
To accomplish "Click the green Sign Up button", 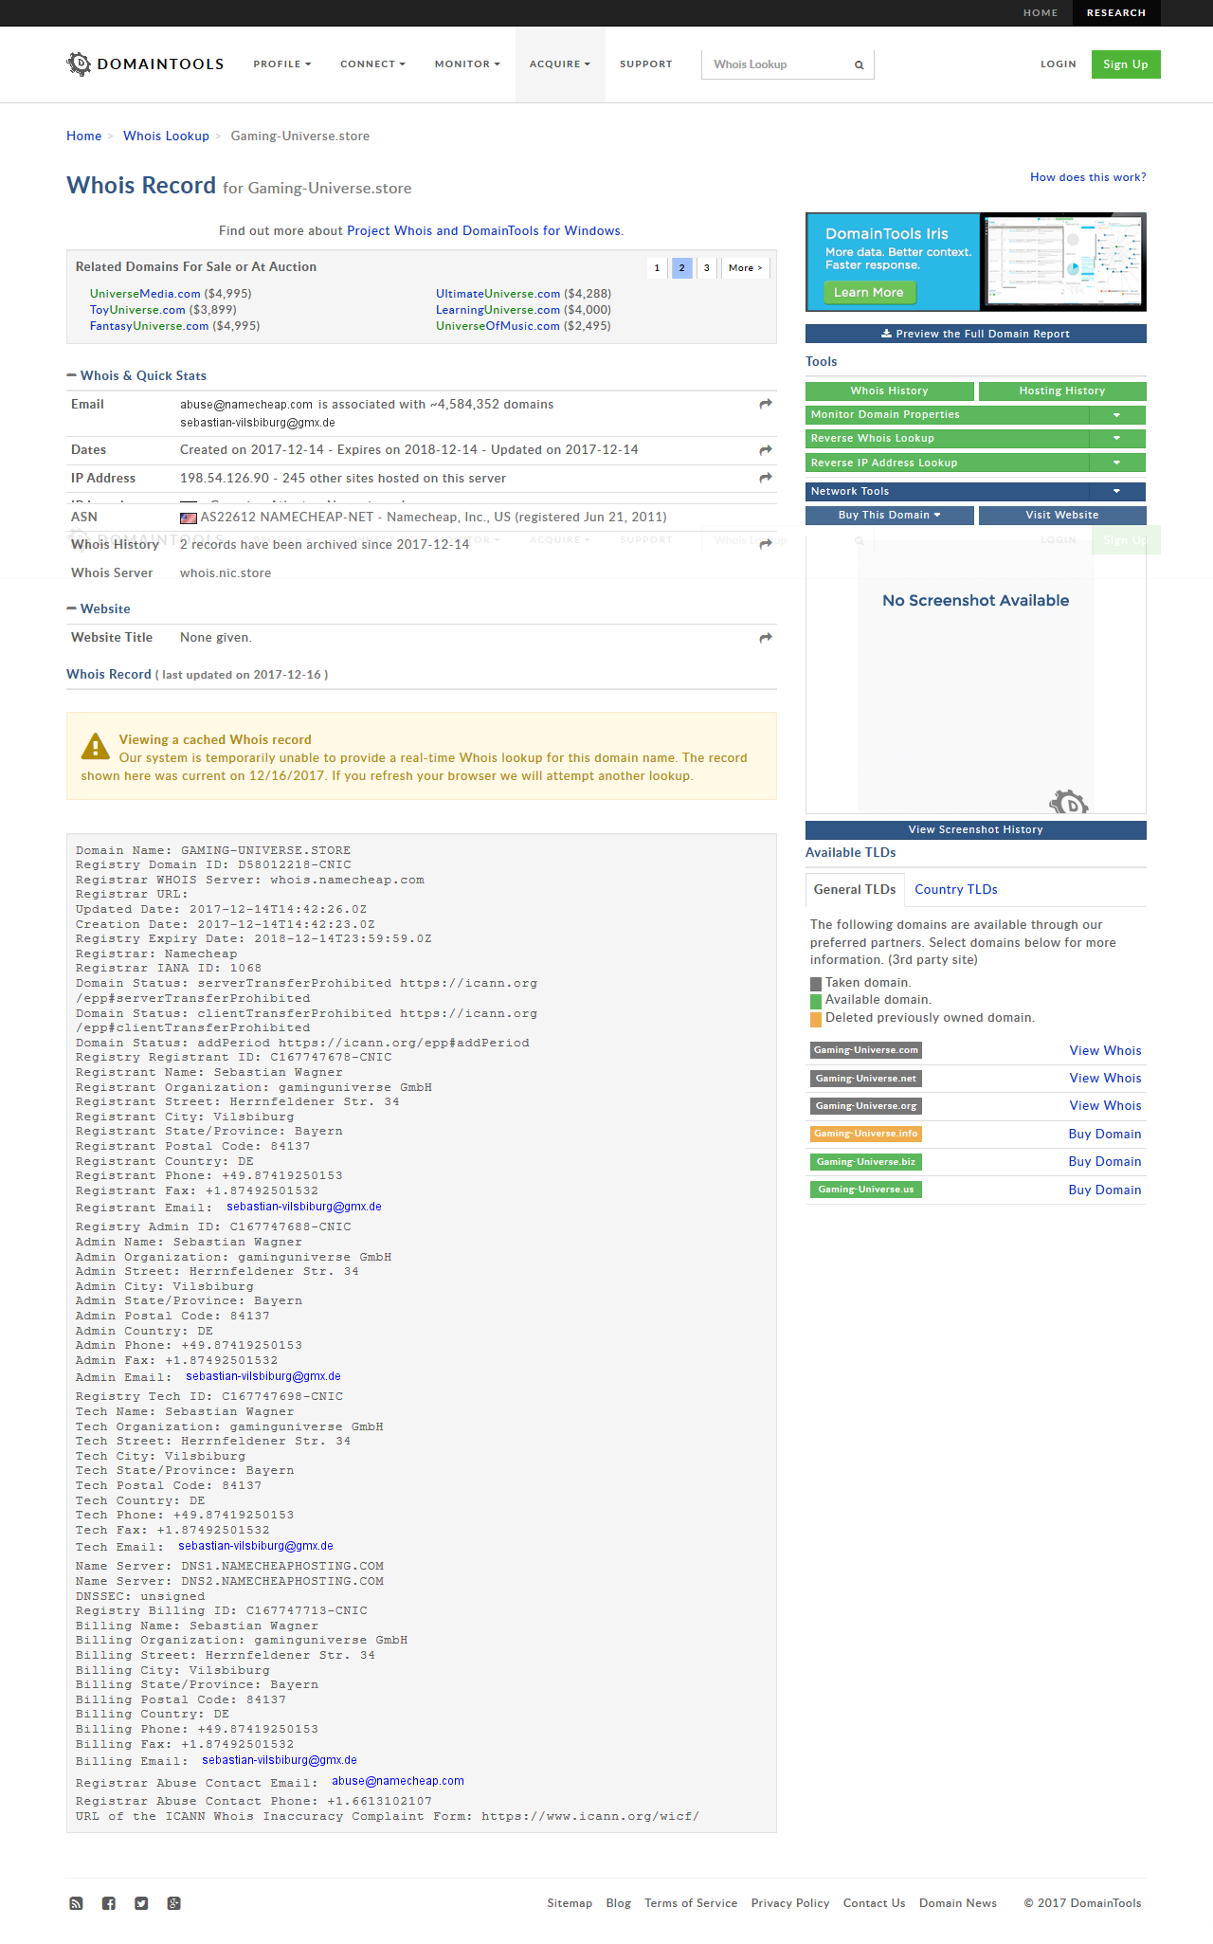I will click(x=1126, y=64).
